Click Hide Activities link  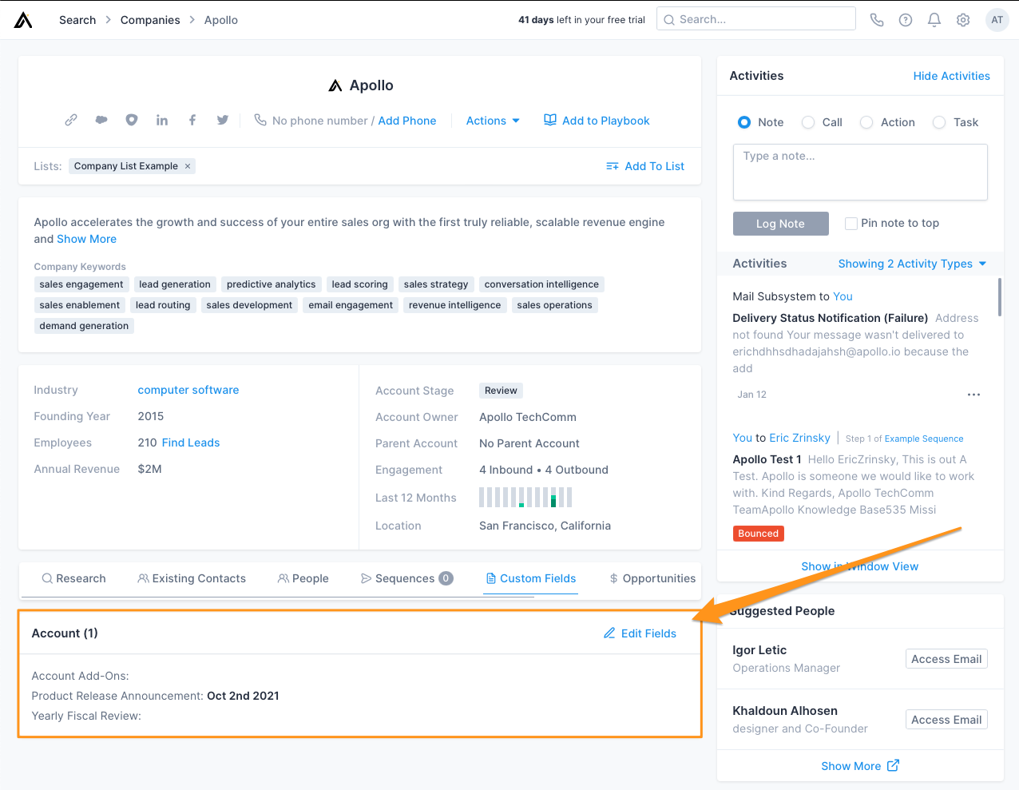(x=951, y=76)
